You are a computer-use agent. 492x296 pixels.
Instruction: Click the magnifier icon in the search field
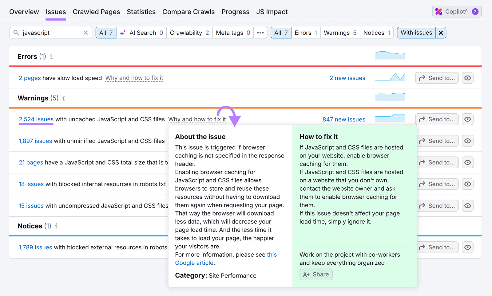(16, 33)
